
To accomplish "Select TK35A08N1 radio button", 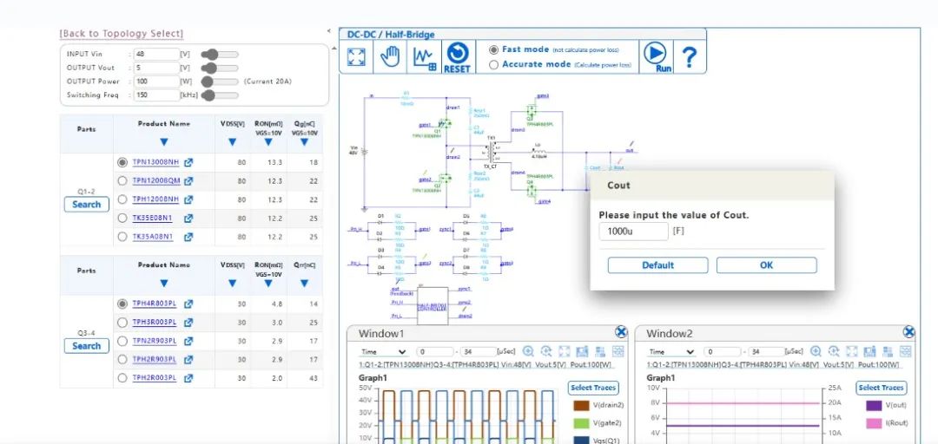I will (122, 237).
